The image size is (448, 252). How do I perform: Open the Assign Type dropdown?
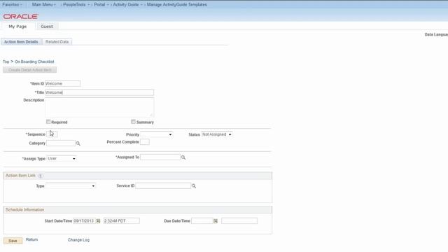pos(62,158)
